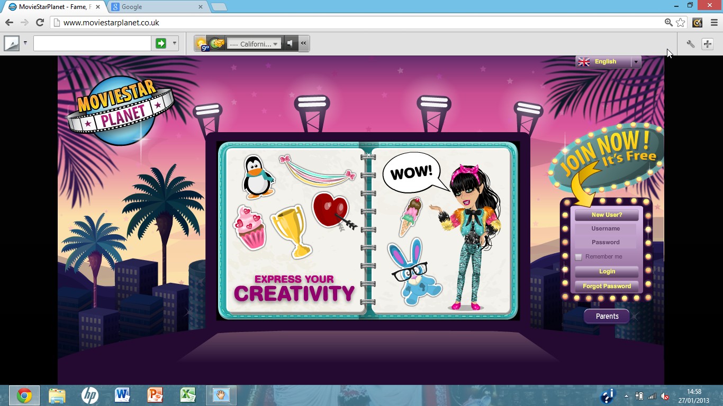The height and width of the screenshot is (406, 723).
Task: Bookmark this page with the star icon
Action: pyautogui.click(x=681, y=23)
